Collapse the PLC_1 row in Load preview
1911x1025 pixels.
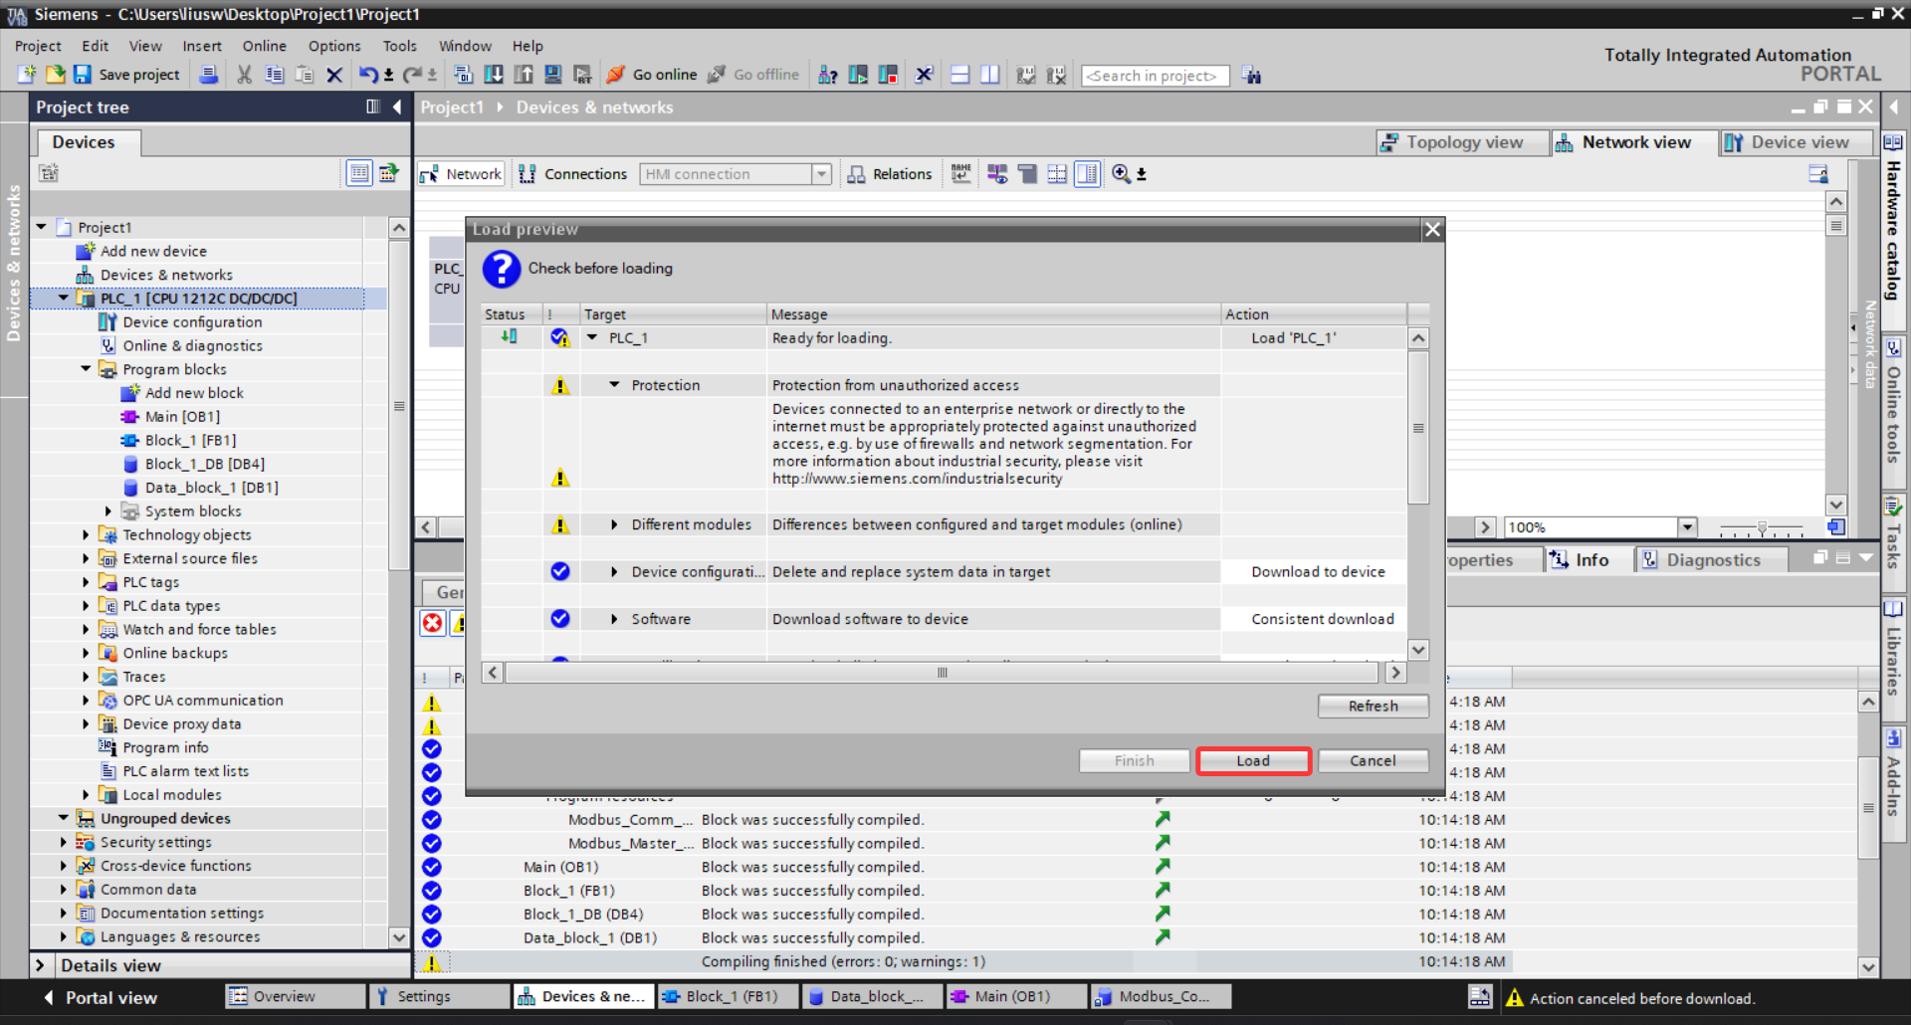[592, 337]
